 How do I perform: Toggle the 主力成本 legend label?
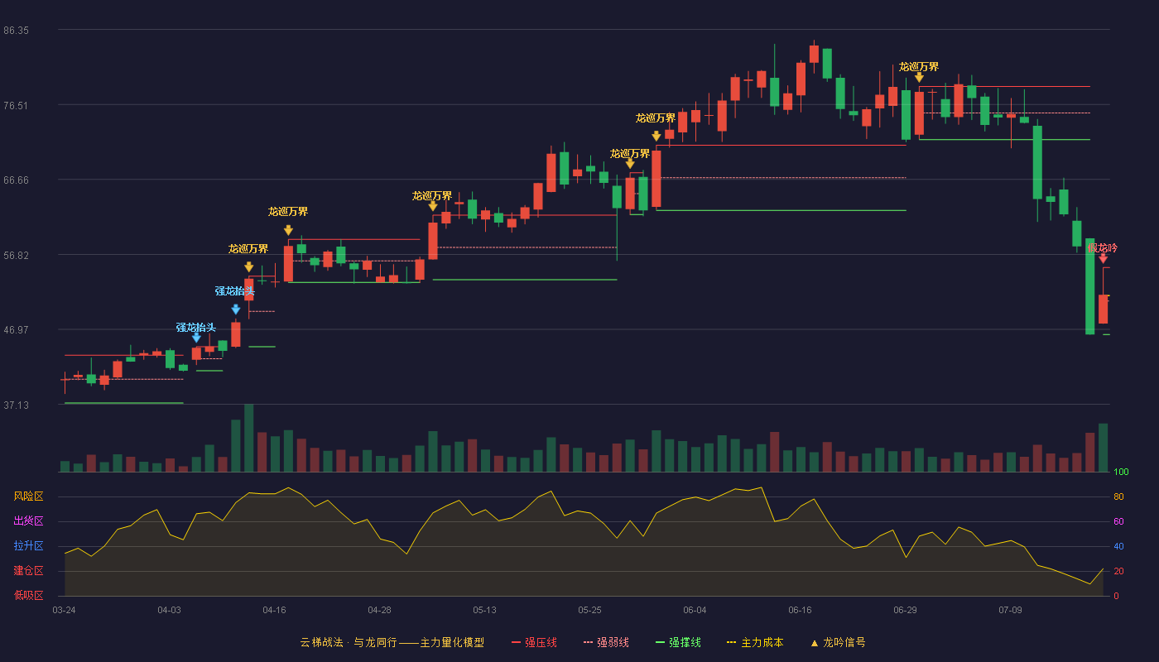pyautogui.click(x=762, y=642)
